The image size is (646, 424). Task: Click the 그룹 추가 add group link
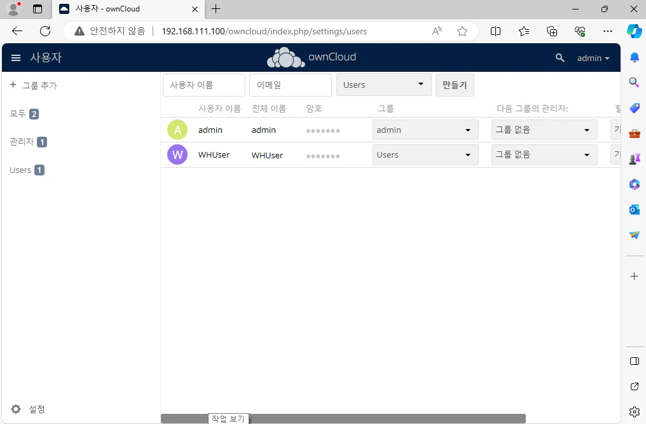(39, 85)
